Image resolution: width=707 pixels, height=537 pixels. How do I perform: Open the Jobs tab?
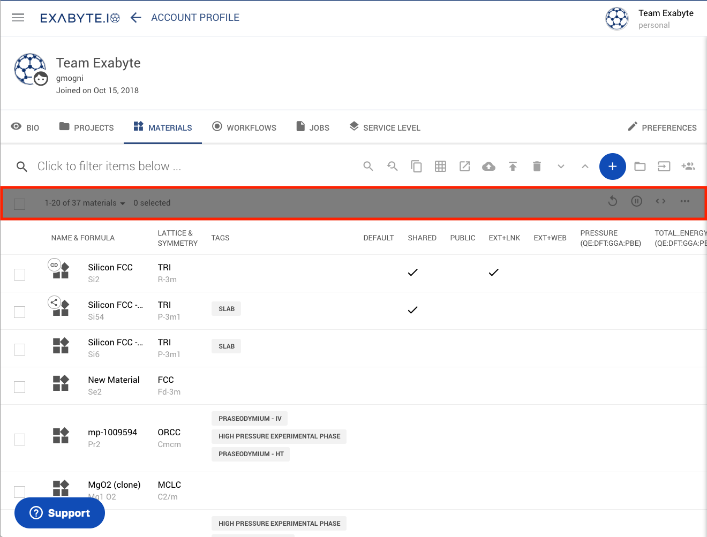click(x=313, y=127)
